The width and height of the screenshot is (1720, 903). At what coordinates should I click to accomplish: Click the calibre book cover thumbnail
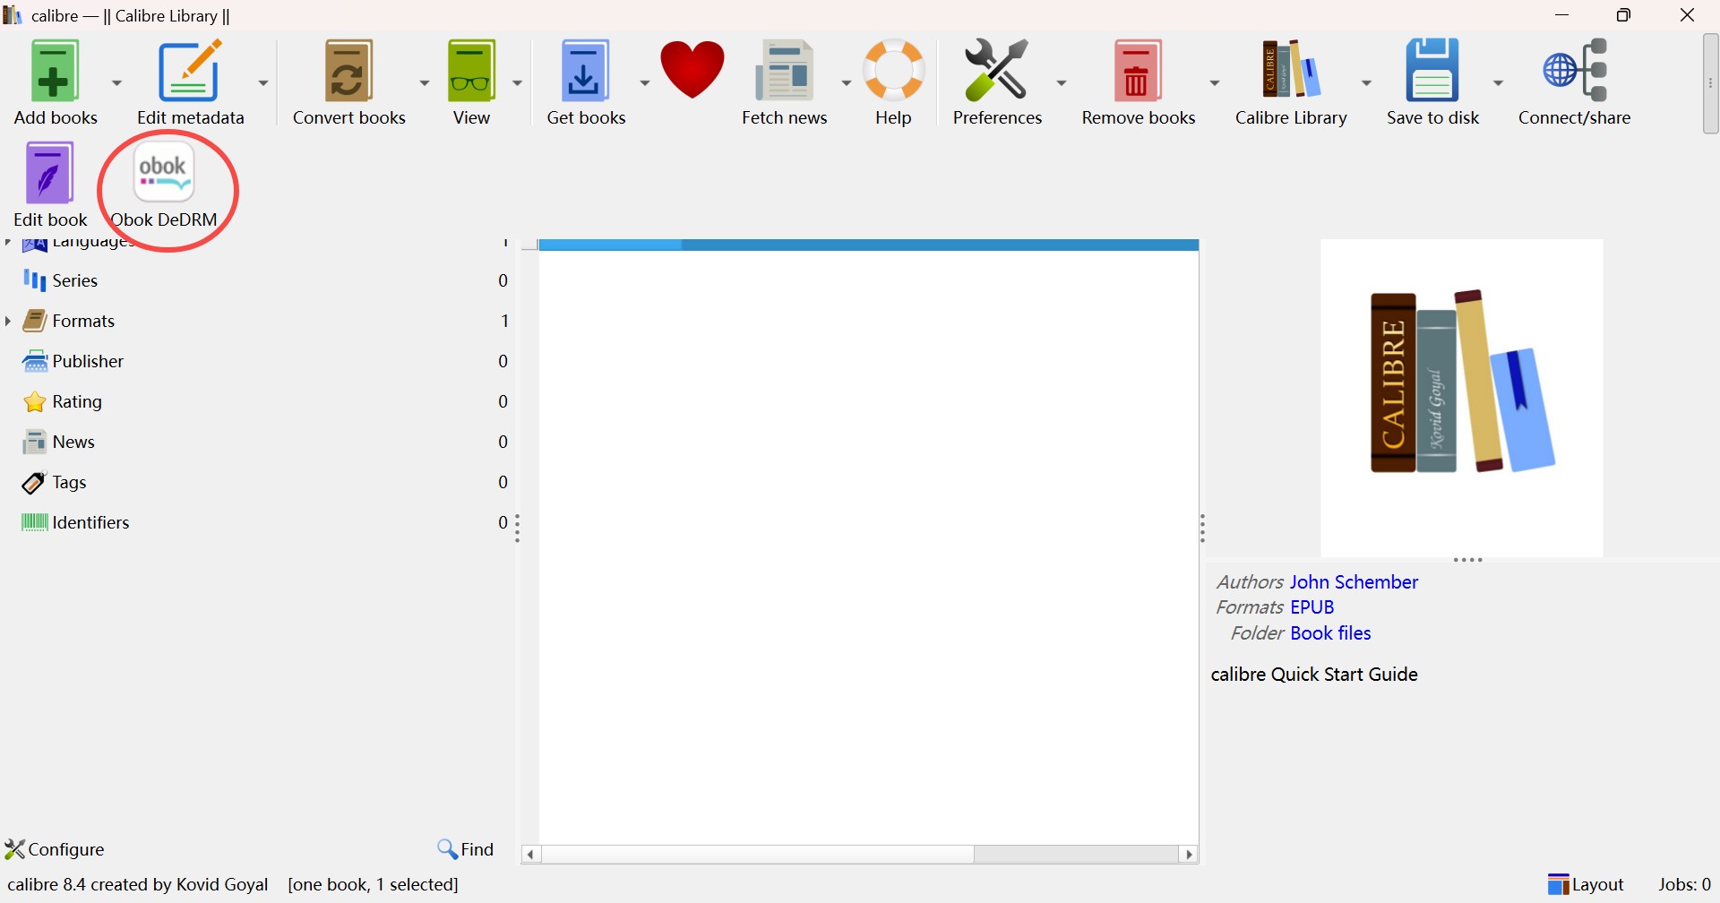click(x=1461, y=398)
